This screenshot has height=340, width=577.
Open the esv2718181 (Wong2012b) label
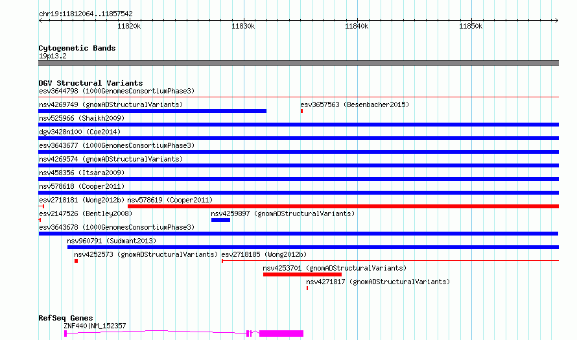(x=82, y=200)
